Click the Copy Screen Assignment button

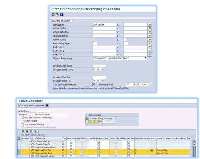tap(31, 106)
